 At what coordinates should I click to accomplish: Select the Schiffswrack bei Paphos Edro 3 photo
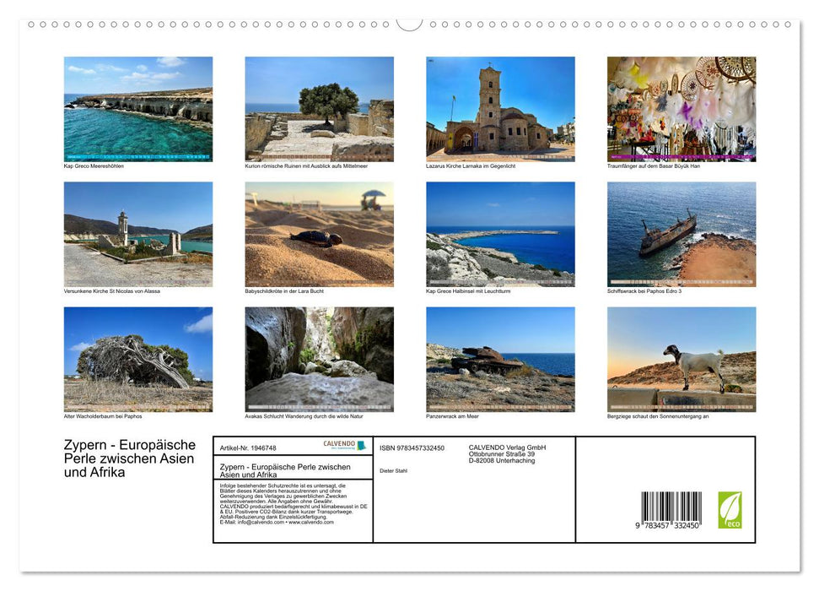(682, 234)
